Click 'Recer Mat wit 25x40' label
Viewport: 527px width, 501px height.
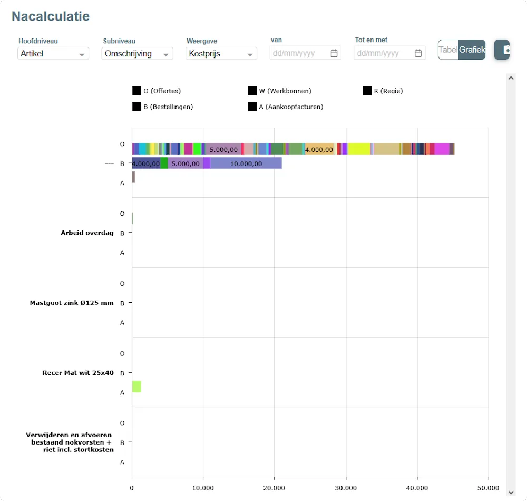78,372
